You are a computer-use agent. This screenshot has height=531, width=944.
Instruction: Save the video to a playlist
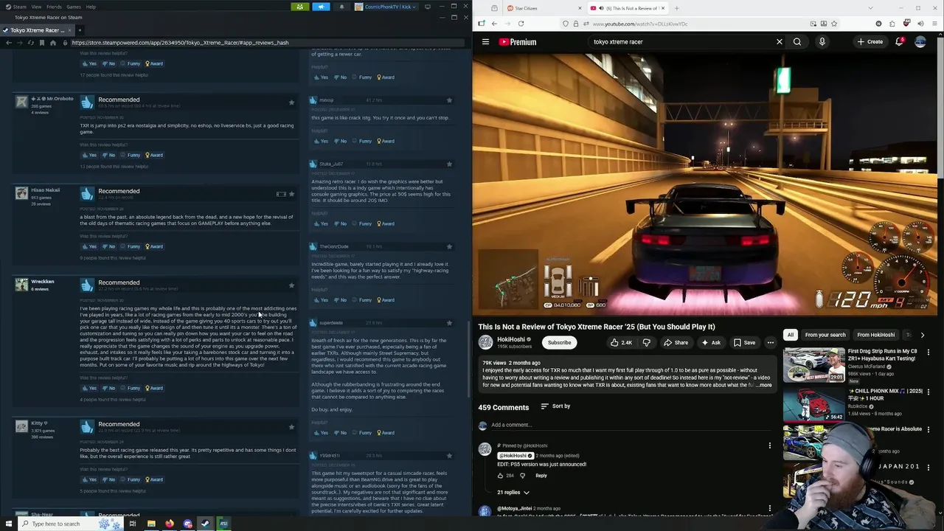[744, 342]
